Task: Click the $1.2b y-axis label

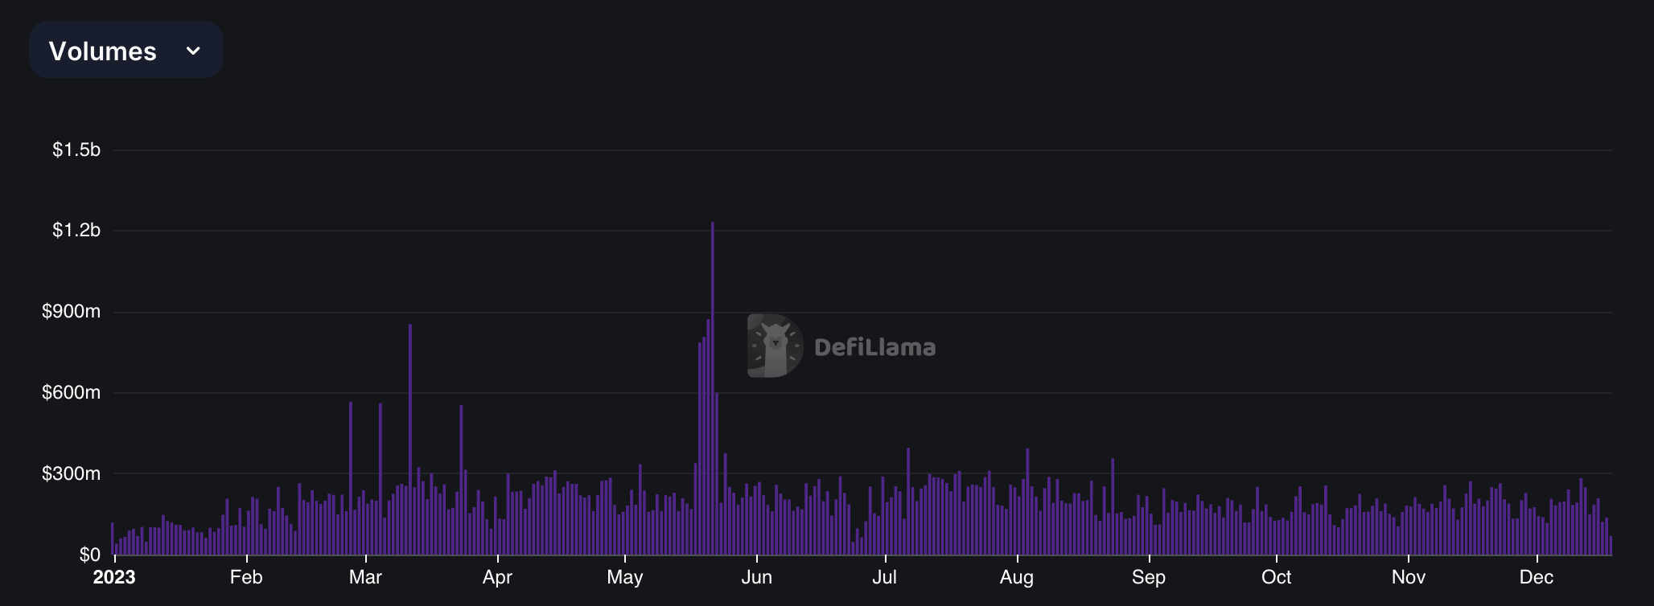Action: pos(76,231)
